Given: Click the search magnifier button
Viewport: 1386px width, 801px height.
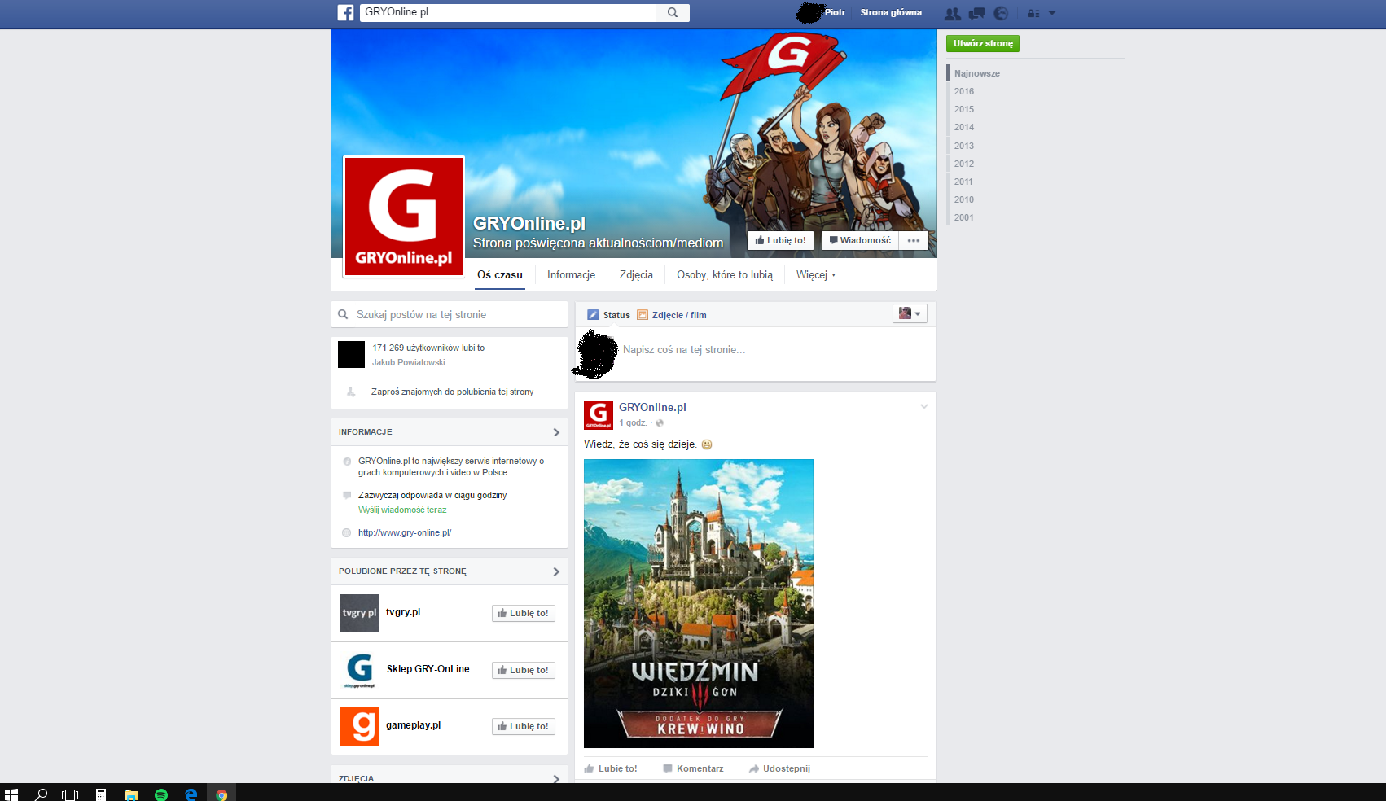Looking at the screenshot, I should pos(673,13).
